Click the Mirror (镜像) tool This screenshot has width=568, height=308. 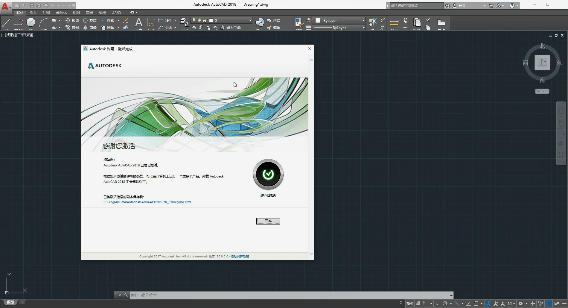click(x=90, y=28)
